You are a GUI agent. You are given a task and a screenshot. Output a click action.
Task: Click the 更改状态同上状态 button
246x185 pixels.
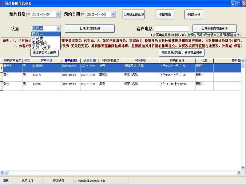pyautogui.click(x=45, y=53)
